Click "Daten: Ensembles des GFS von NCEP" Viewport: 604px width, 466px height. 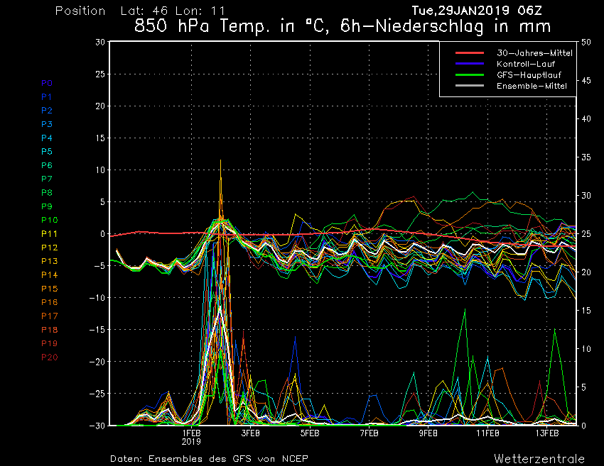click(x=209, y=458)
